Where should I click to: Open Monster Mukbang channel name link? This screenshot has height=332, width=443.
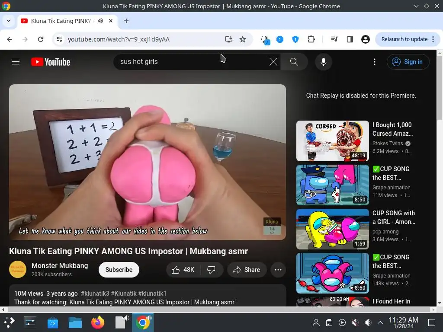pos(60,266)
